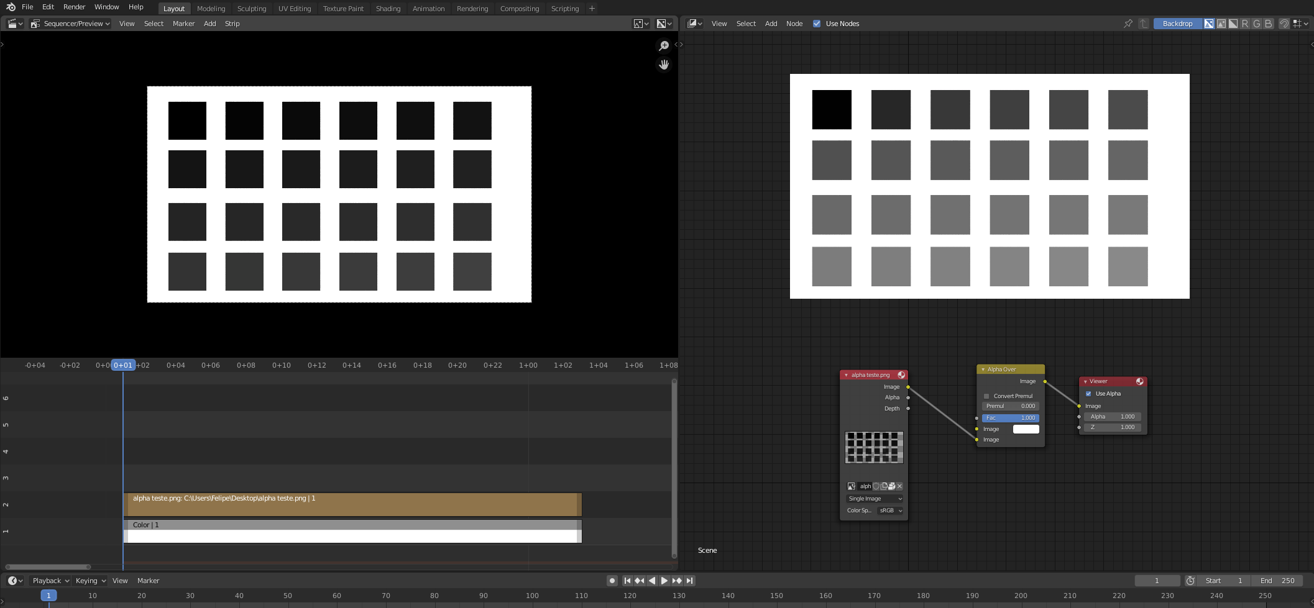Uncheck Use Alpha on Viewer node
The height and width of the screenshot is (608, 1314).
pyautogui.click(x=1088, y=393)
